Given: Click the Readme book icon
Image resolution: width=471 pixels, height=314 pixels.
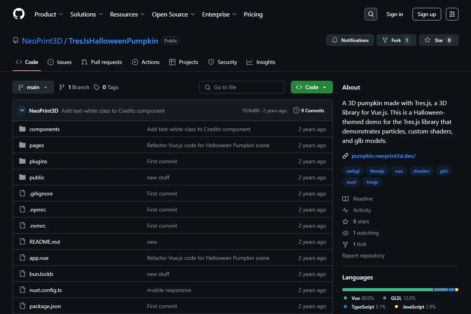Looking at the screenshot, I should click(345, 199).
